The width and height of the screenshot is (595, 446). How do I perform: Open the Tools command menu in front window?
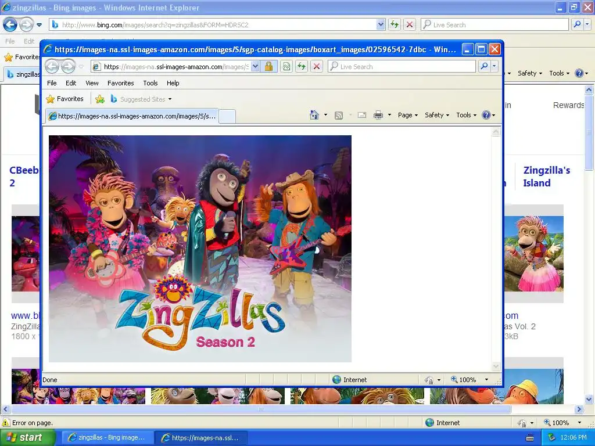(466, 115)
